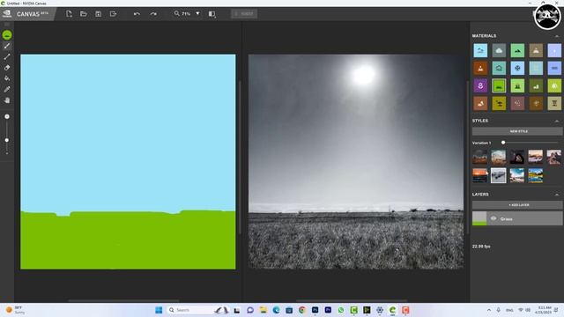Save the current canvas
The width and height of the screenshot is (564, 317).
[x=98, y=14]
